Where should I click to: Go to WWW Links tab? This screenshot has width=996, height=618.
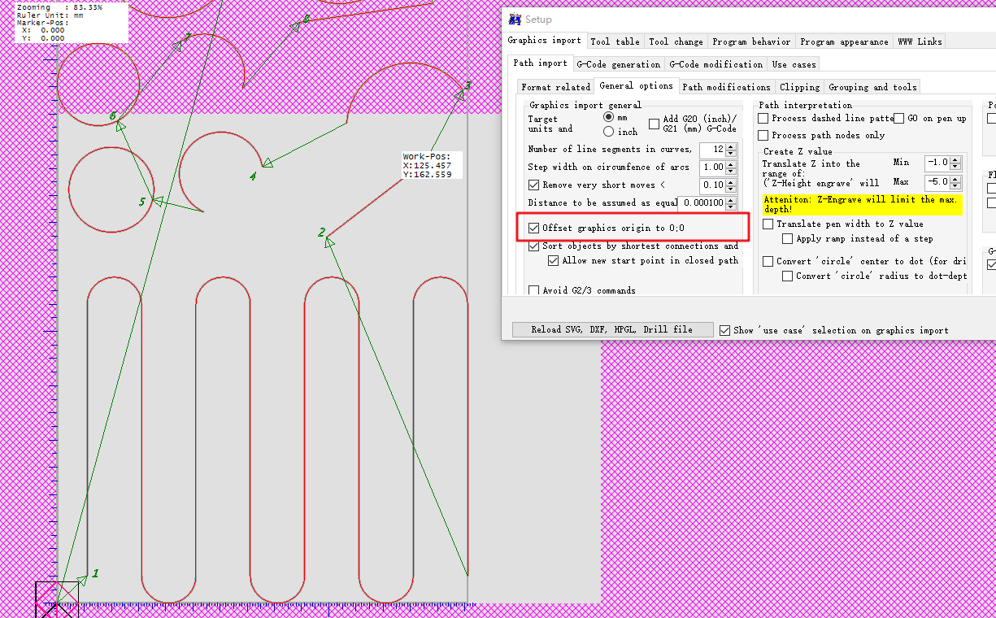click(x=918, y=41)
